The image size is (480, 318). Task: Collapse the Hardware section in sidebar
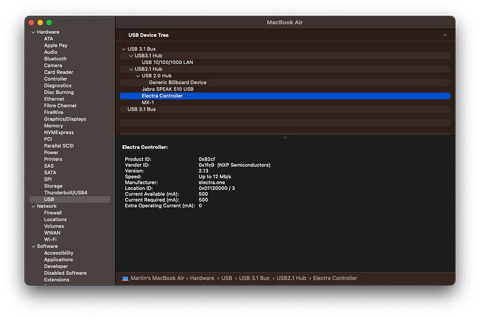(33, 32)
